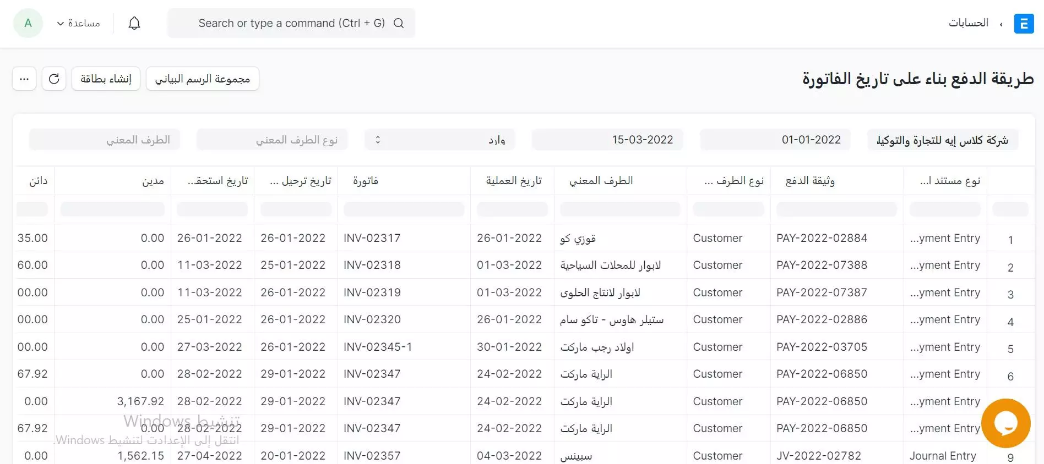Click party اولاد رجب ماركت
This screenshot has width=1044, height=464.
[x=597, y=347]
